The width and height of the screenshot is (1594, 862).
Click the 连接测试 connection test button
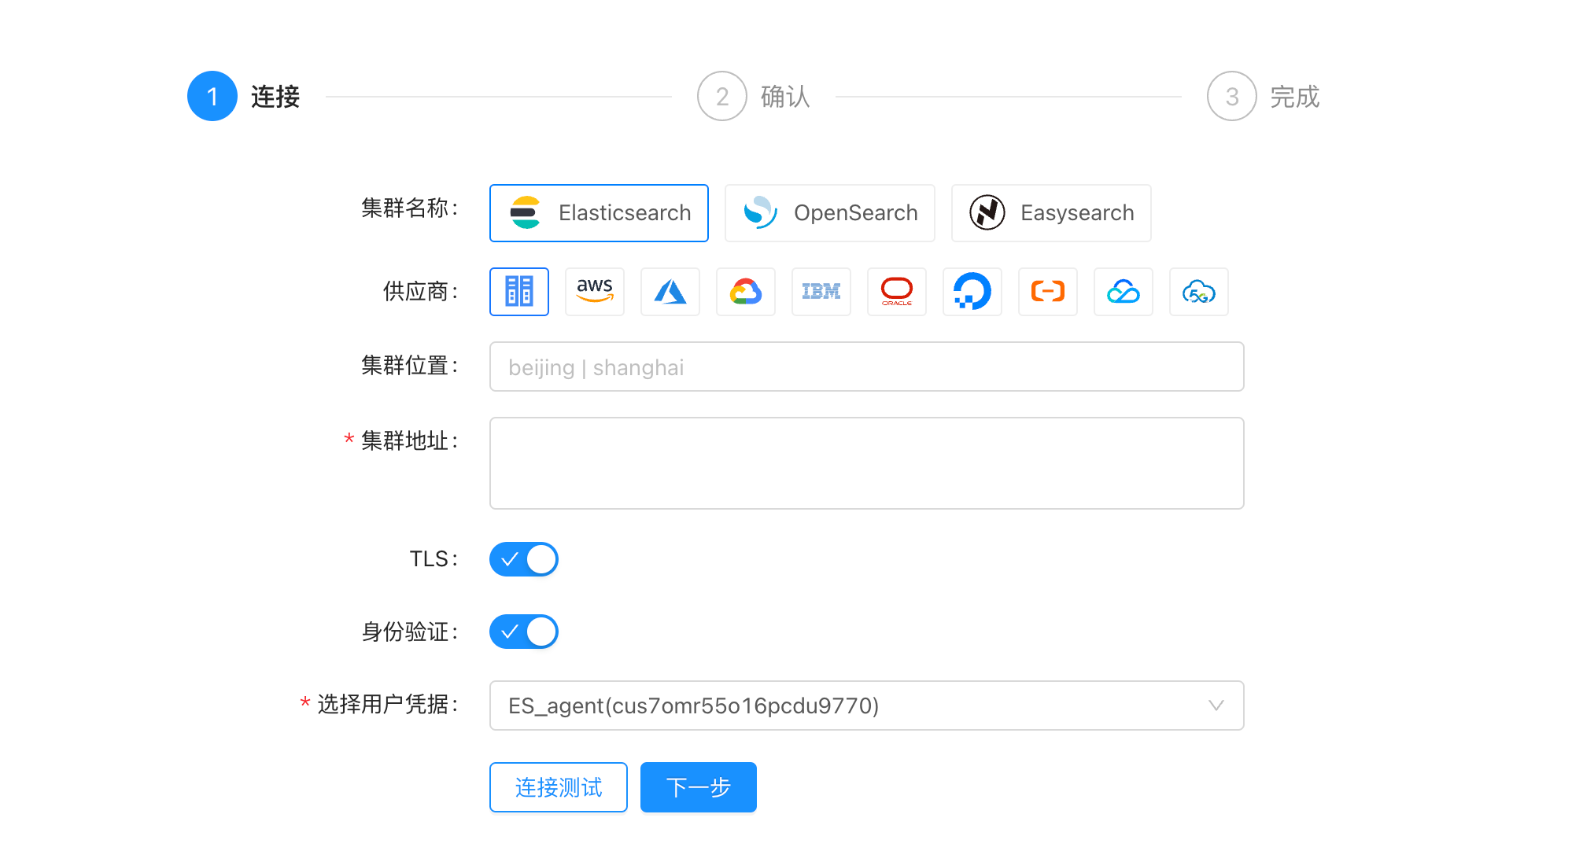point(558,787)
